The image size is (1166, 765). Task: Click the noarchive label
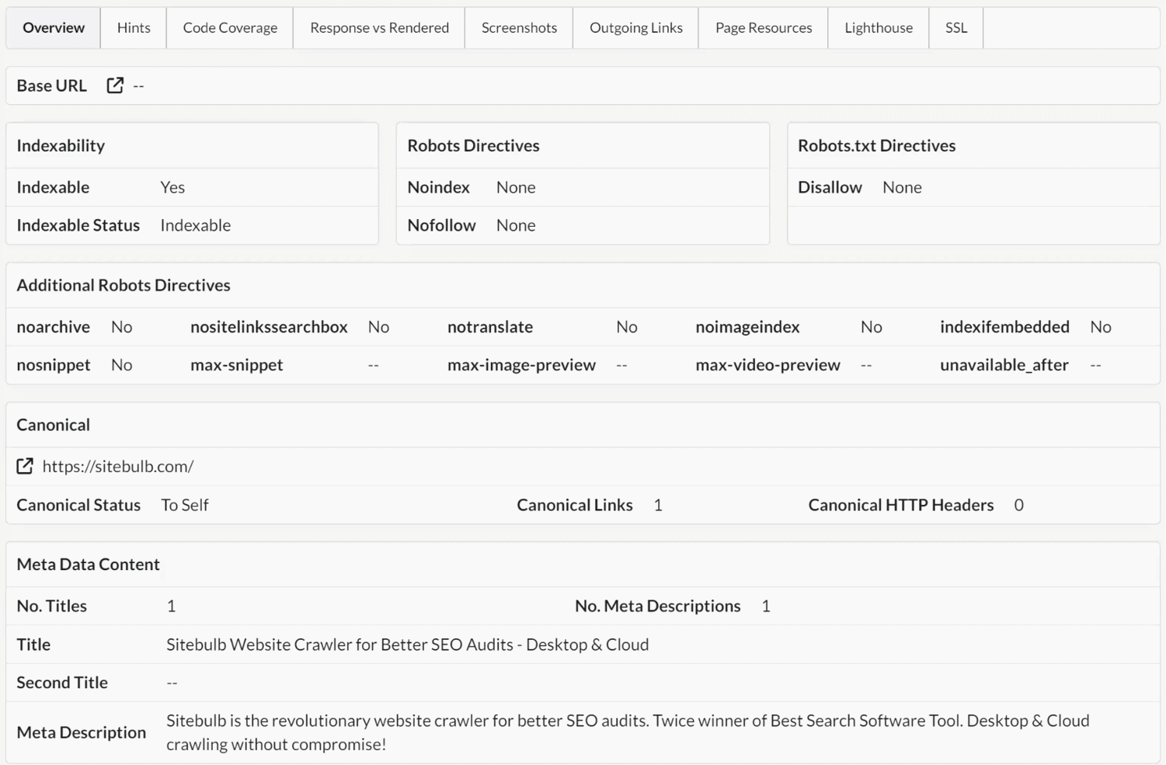pos(54,327)
